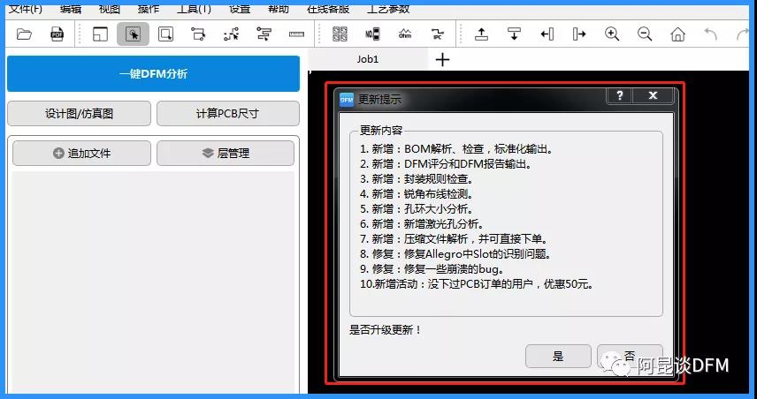Click the 是否升级更新 prompt text
757x399 pixels.
386,330
